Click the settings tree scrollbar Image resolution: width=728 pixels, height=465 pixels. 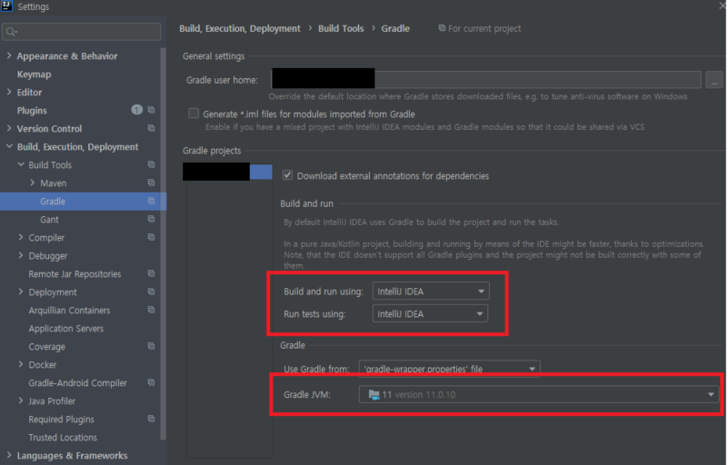(163, 243)
